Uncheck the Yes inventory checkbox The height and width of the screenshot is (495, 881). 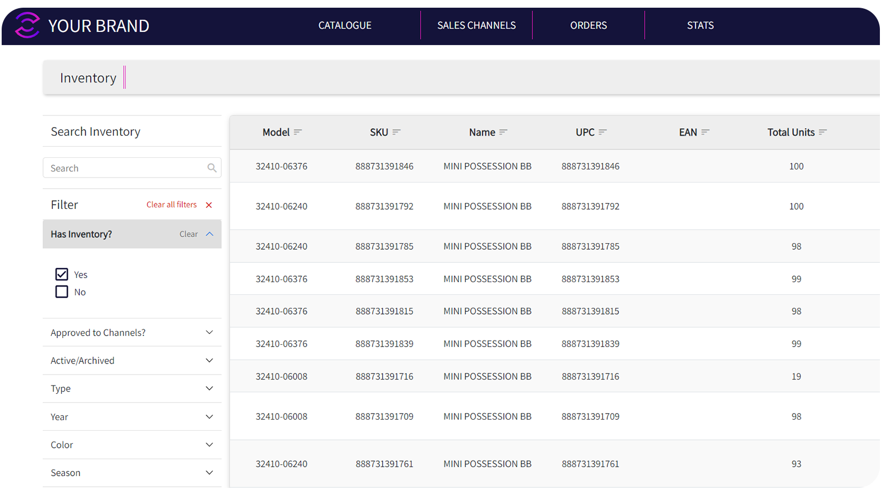coord(62,274)
